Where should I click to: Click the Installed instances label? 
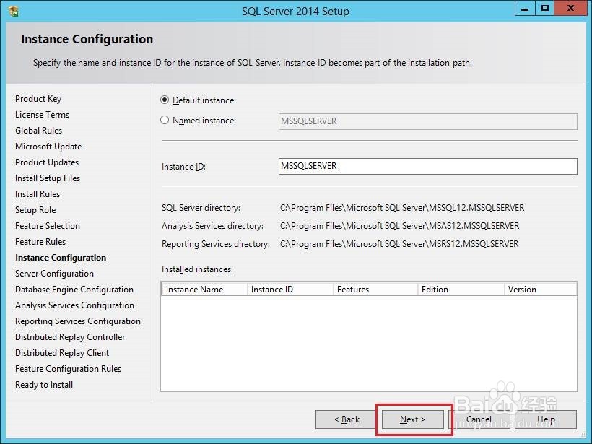coord(198,269)
